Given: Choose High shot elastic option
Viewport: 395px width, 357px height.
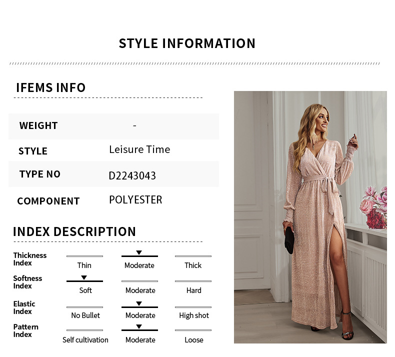Looking at the screenshot, I should pyautogui.click(x=194, y=315).
